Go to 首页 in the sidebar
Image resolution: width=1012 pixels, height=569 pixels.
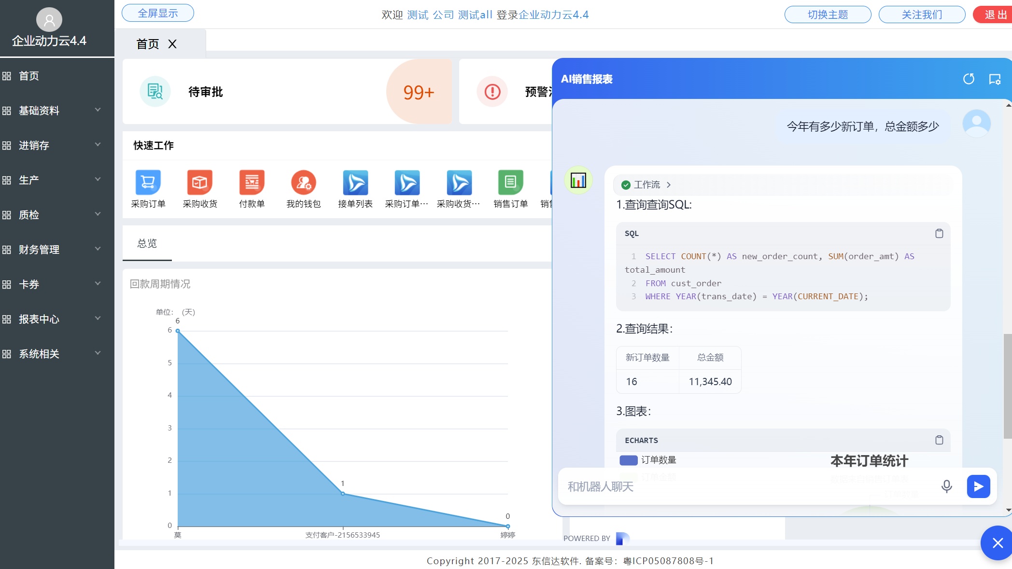pyautogui.click(x=29, y=76)
